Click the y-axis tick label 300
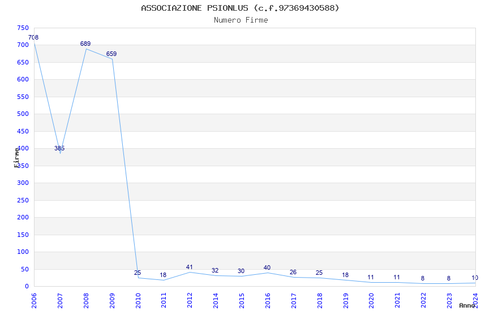Screen dimensions: 481x311 tap(23, 183)
